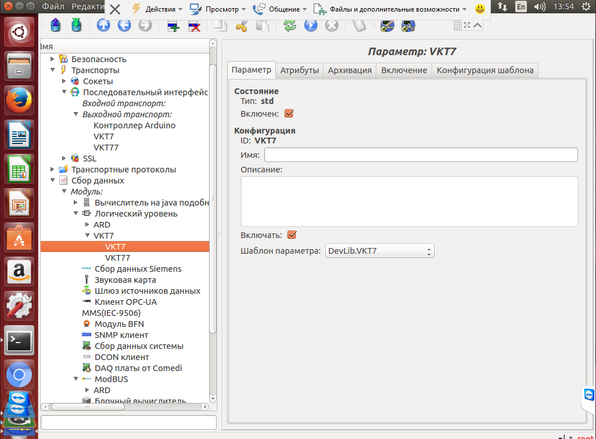Click the 'Имя' text input field

[421, 154]
